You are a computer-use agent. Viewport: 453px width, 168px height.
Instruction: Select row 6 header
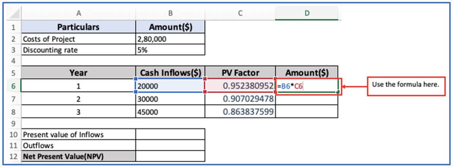click(x=14, y=86)
